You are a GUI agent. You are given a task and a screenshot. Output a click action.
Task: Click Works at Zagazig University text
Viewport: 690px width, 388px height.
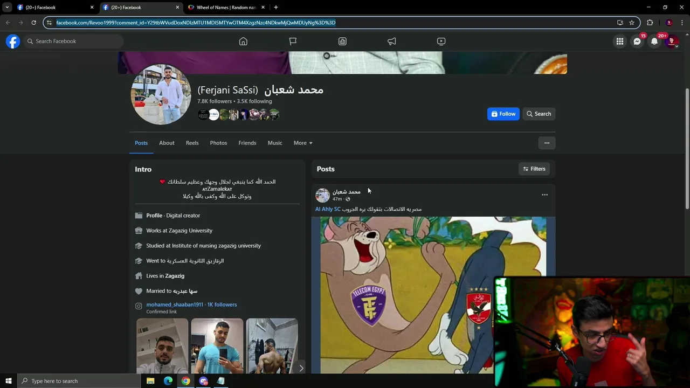pos(179,231)
